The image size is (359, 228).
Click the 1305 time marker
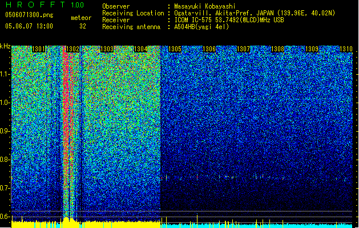175,49
